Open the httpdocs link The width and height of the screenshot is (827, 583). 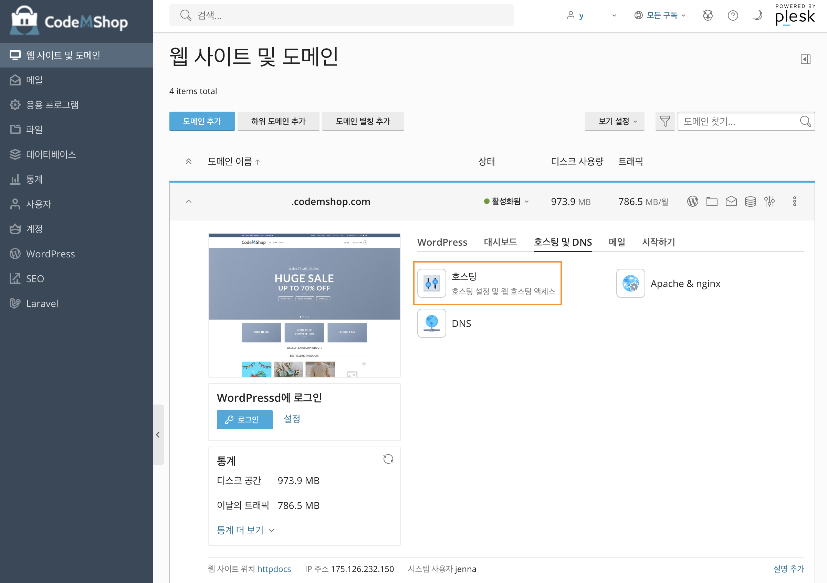[x=274, y=569]
